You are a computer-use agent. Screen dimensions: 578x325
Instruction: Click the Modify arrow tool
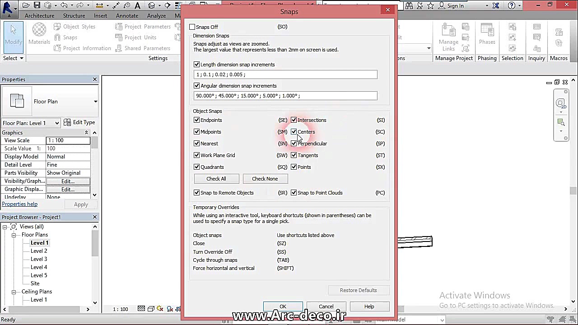(13, 34)
